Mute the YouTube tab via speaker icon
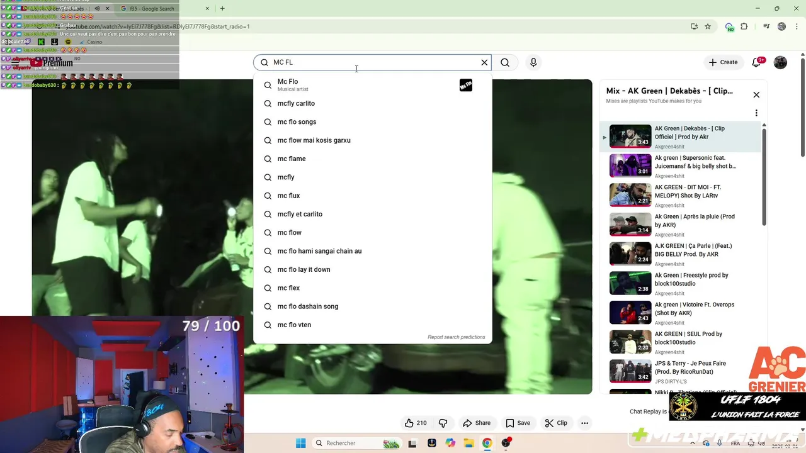 (97, 8)
